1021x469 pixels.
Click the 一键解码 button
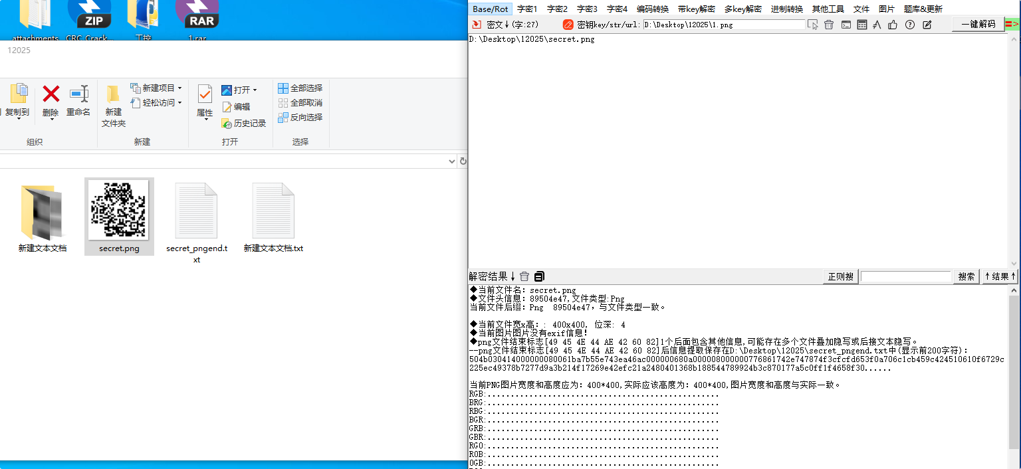click(x=978, y=24)
